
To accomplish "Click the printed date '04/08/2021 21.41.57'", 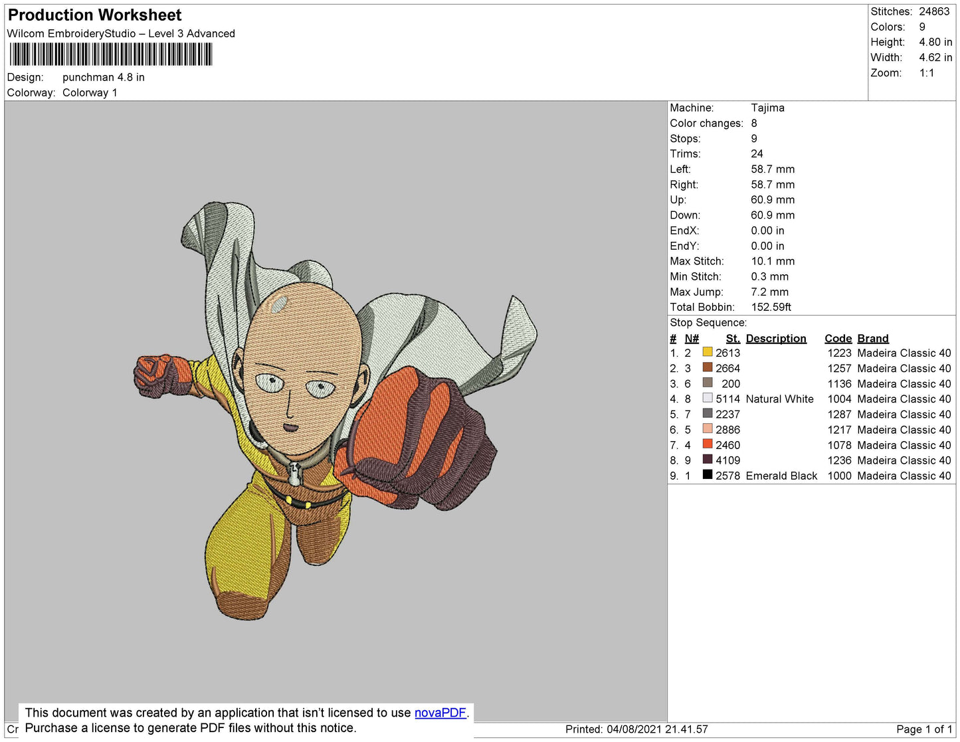I will click(657, 729).
